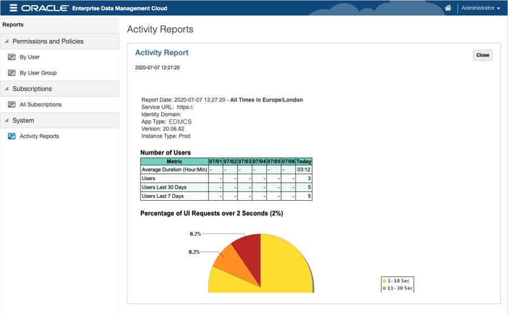Click the 07/06 column header
This screenshot has height=315, width=508.
[288, 162]
